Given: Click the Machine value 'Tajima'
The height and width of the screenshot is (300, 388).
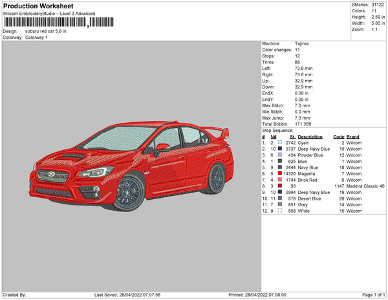Looking at the screenshot, I should (x=301, y=43).
